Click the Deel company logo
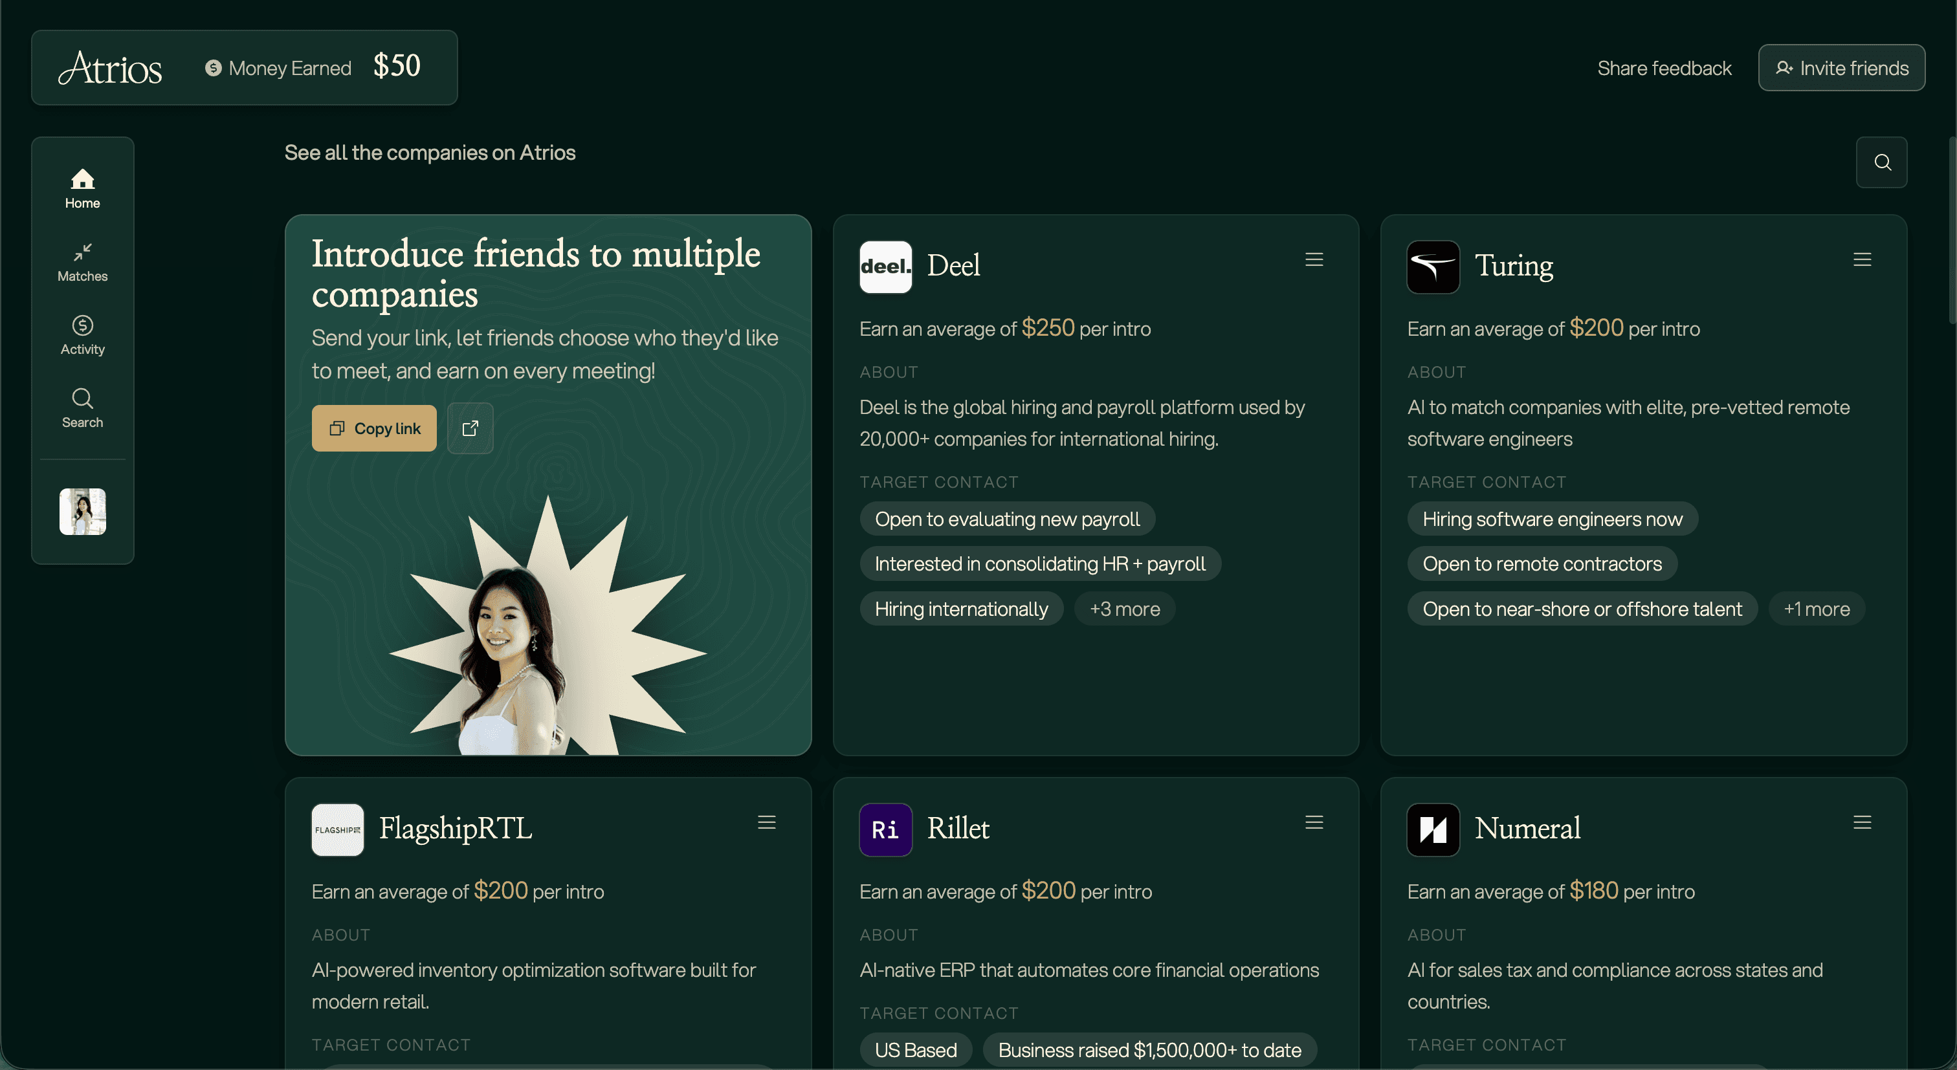 [885, 267]
